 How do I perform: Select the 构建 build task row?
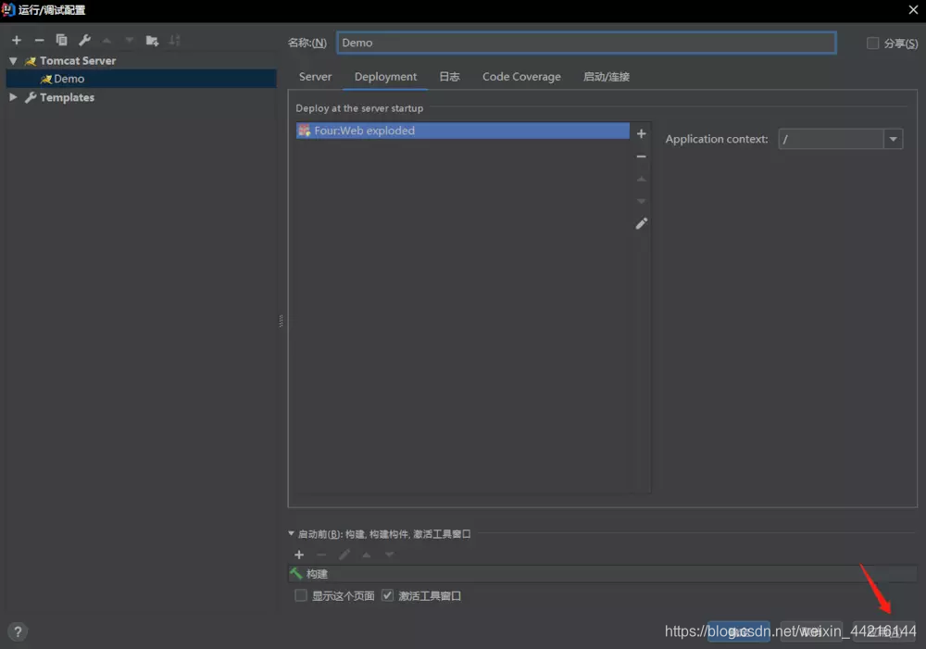click(603, 573)
